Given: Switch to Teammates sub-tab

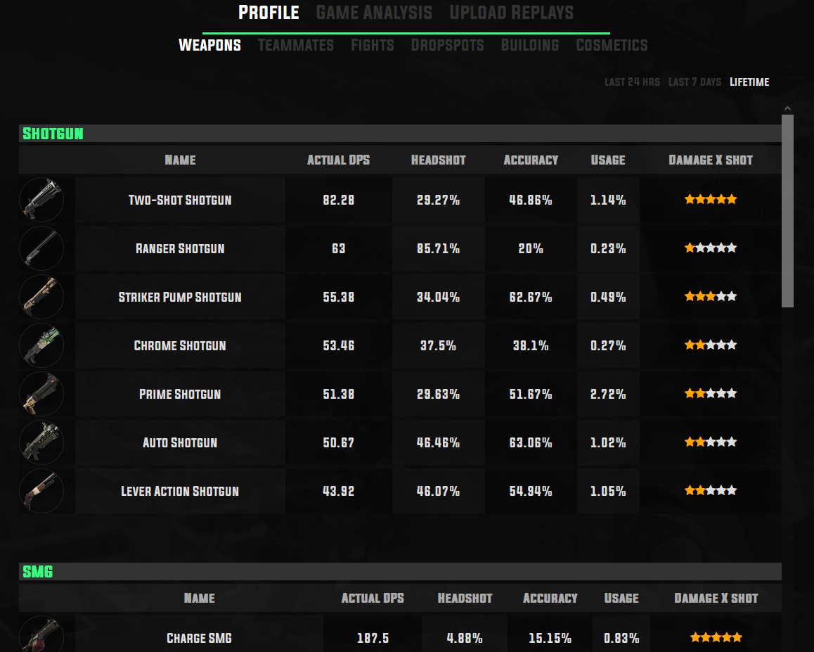Looking at the screenshot, I should [x=296, y=45].
